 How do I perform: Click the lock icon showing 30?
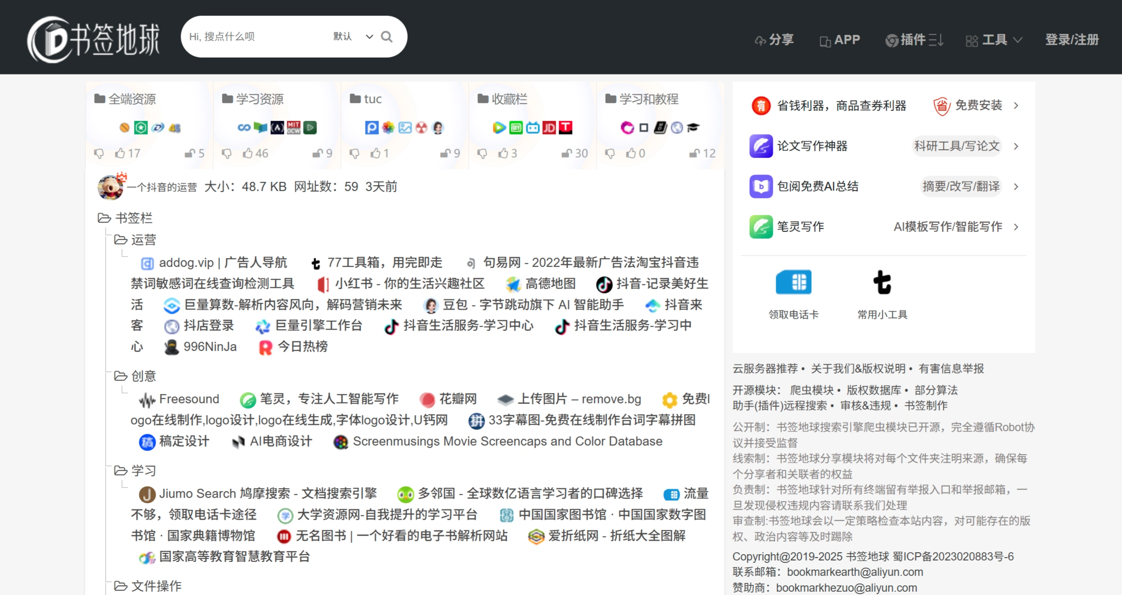[567, 153]
